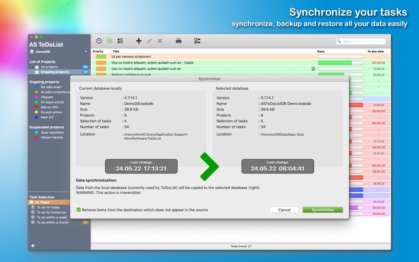Toggle sync direction green arrow
Screen dimensions: 419x262
[x=209, y=166]
